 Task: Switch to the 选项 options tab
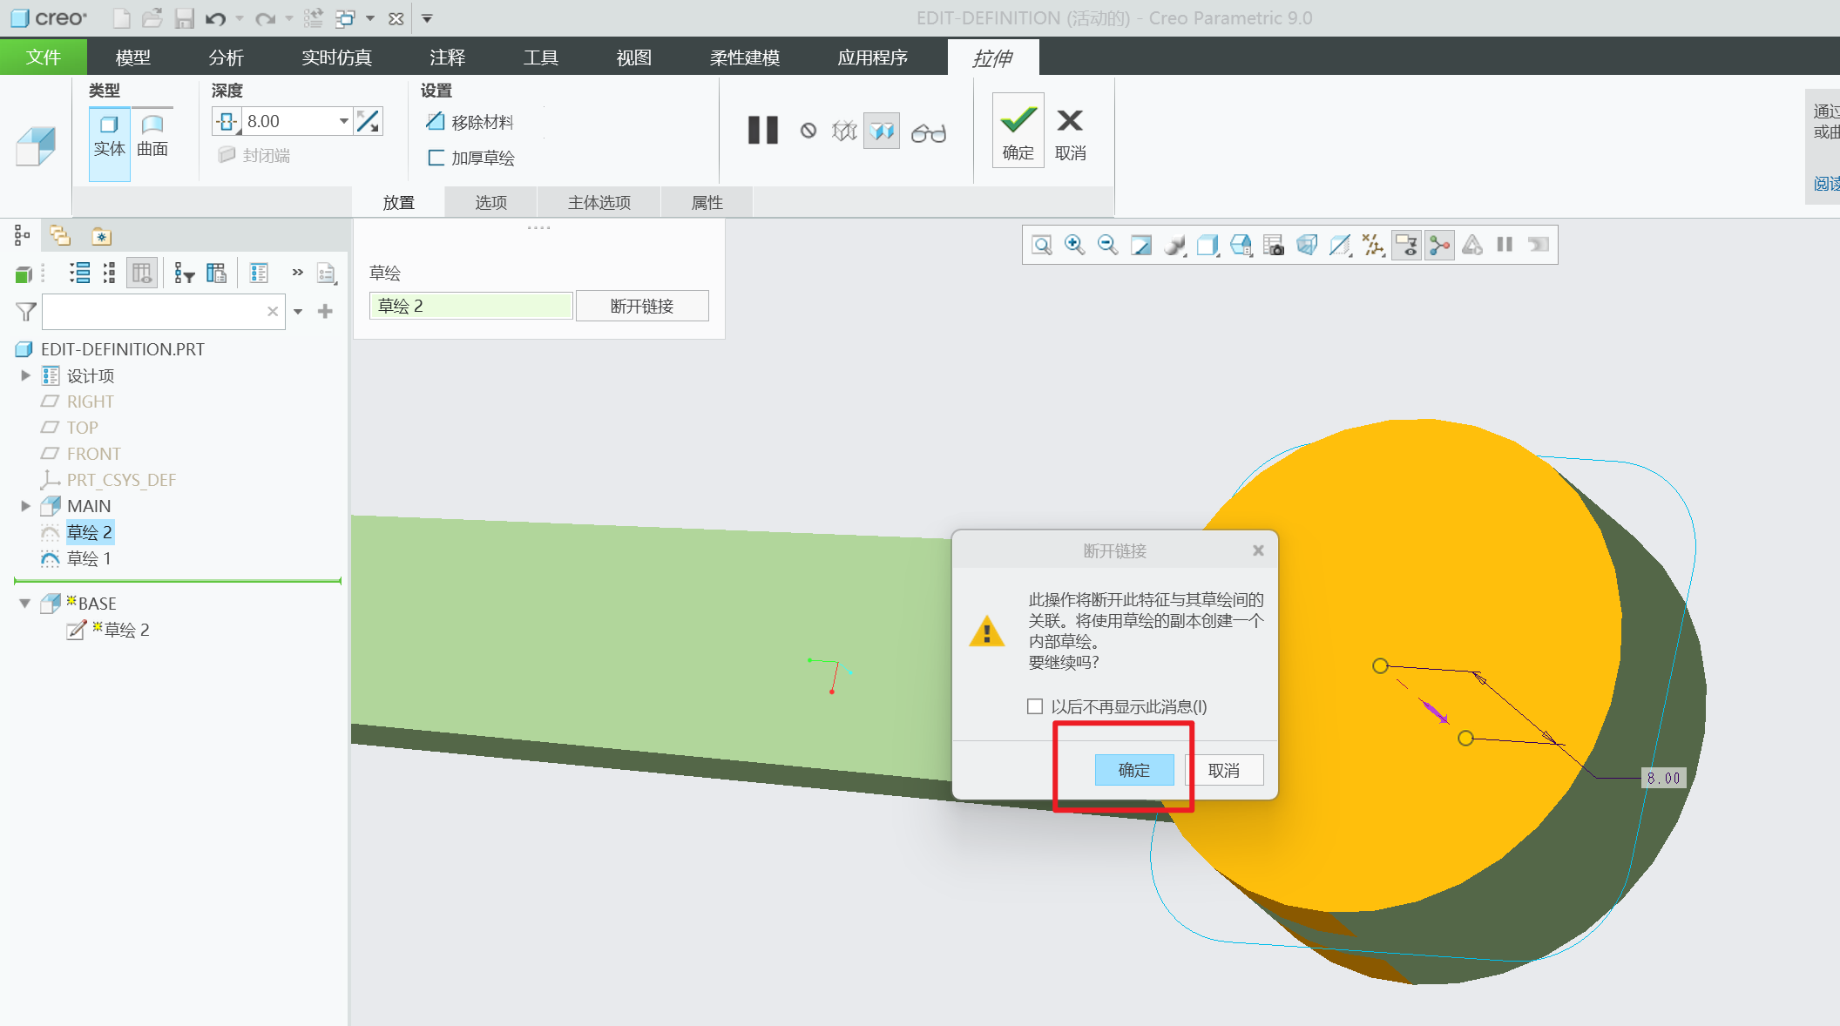pyautogui.click(x=490, y=202)
